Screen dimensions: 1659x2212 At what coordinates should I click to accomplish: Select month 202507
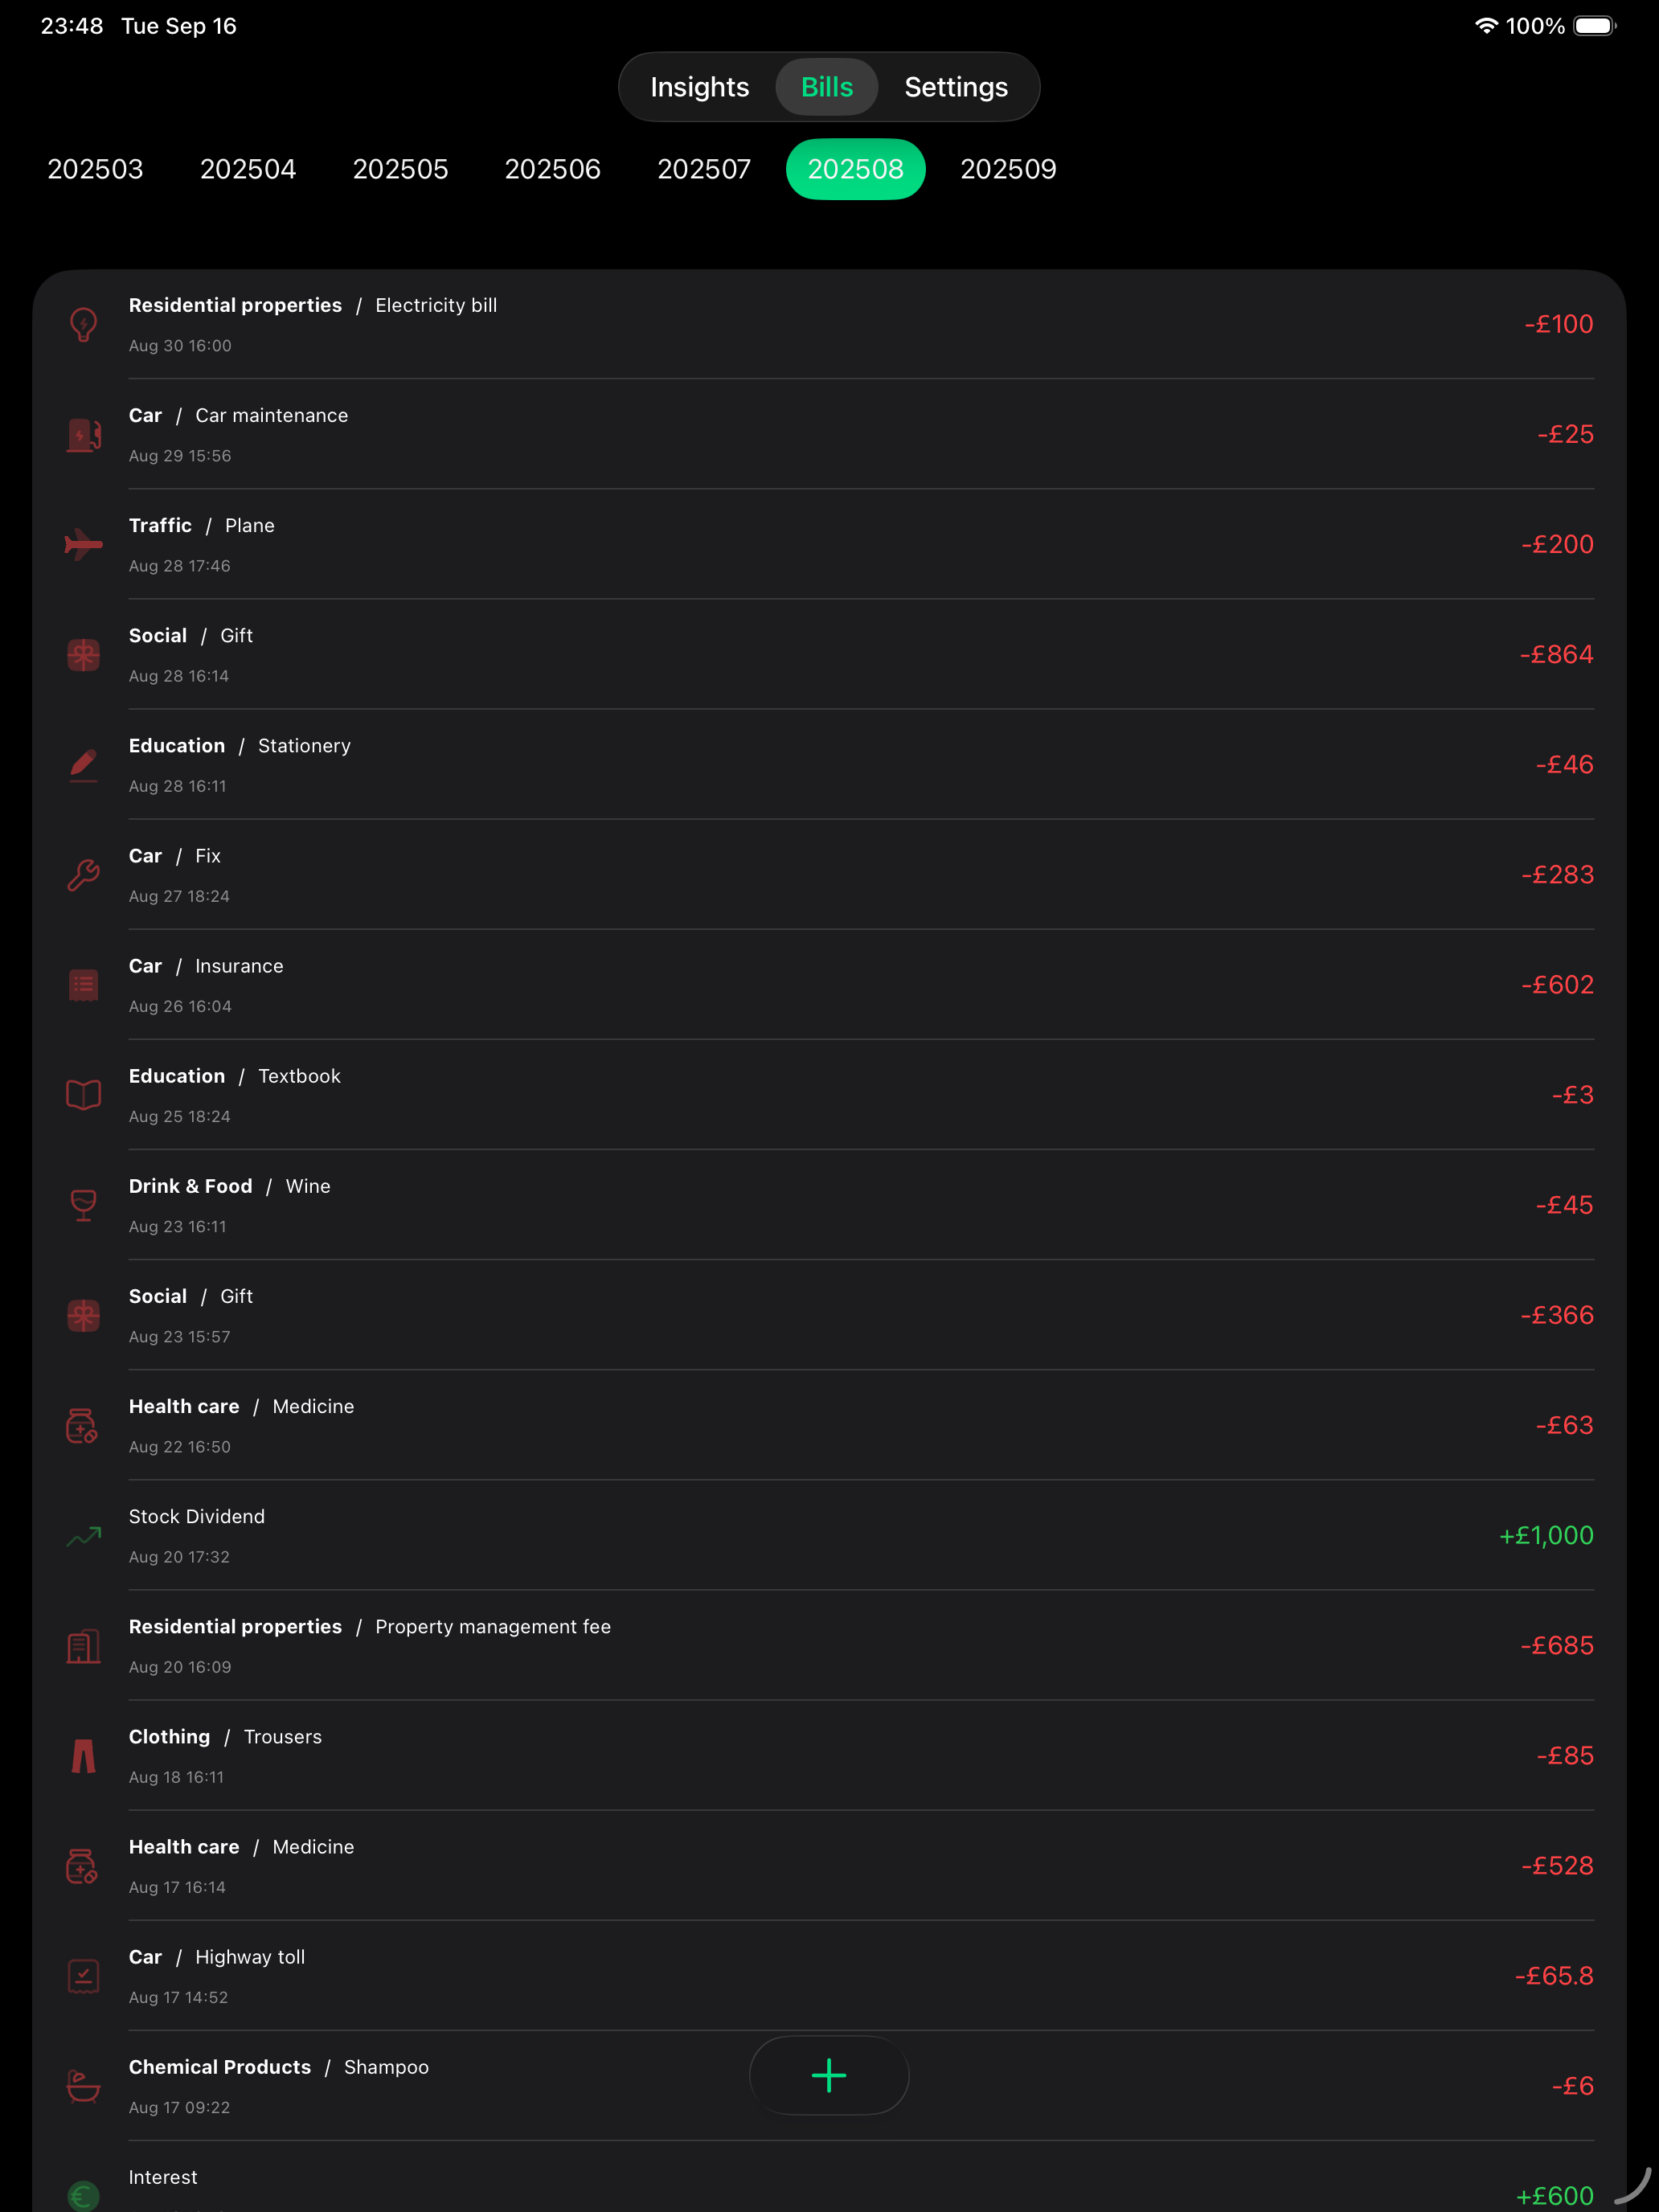(704, 169)
